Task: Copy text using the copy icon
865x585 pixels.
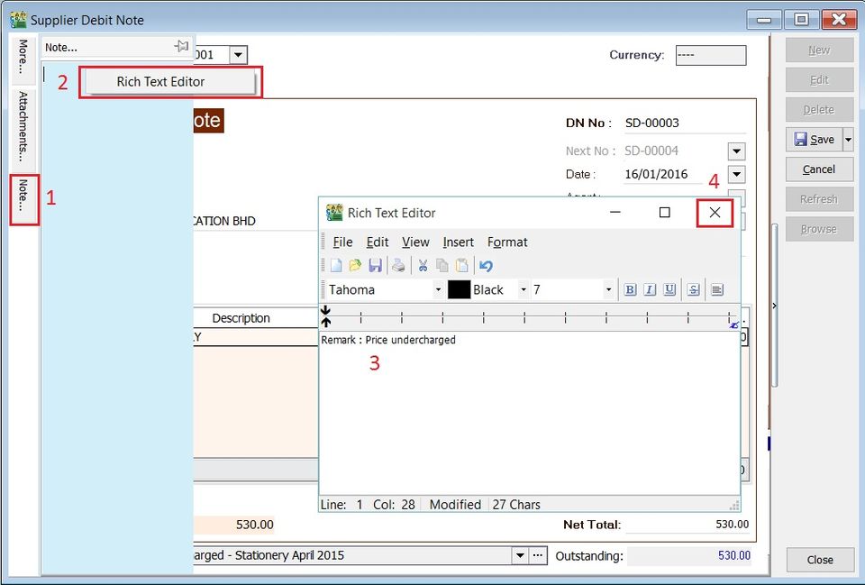Action: click(442, 265)
